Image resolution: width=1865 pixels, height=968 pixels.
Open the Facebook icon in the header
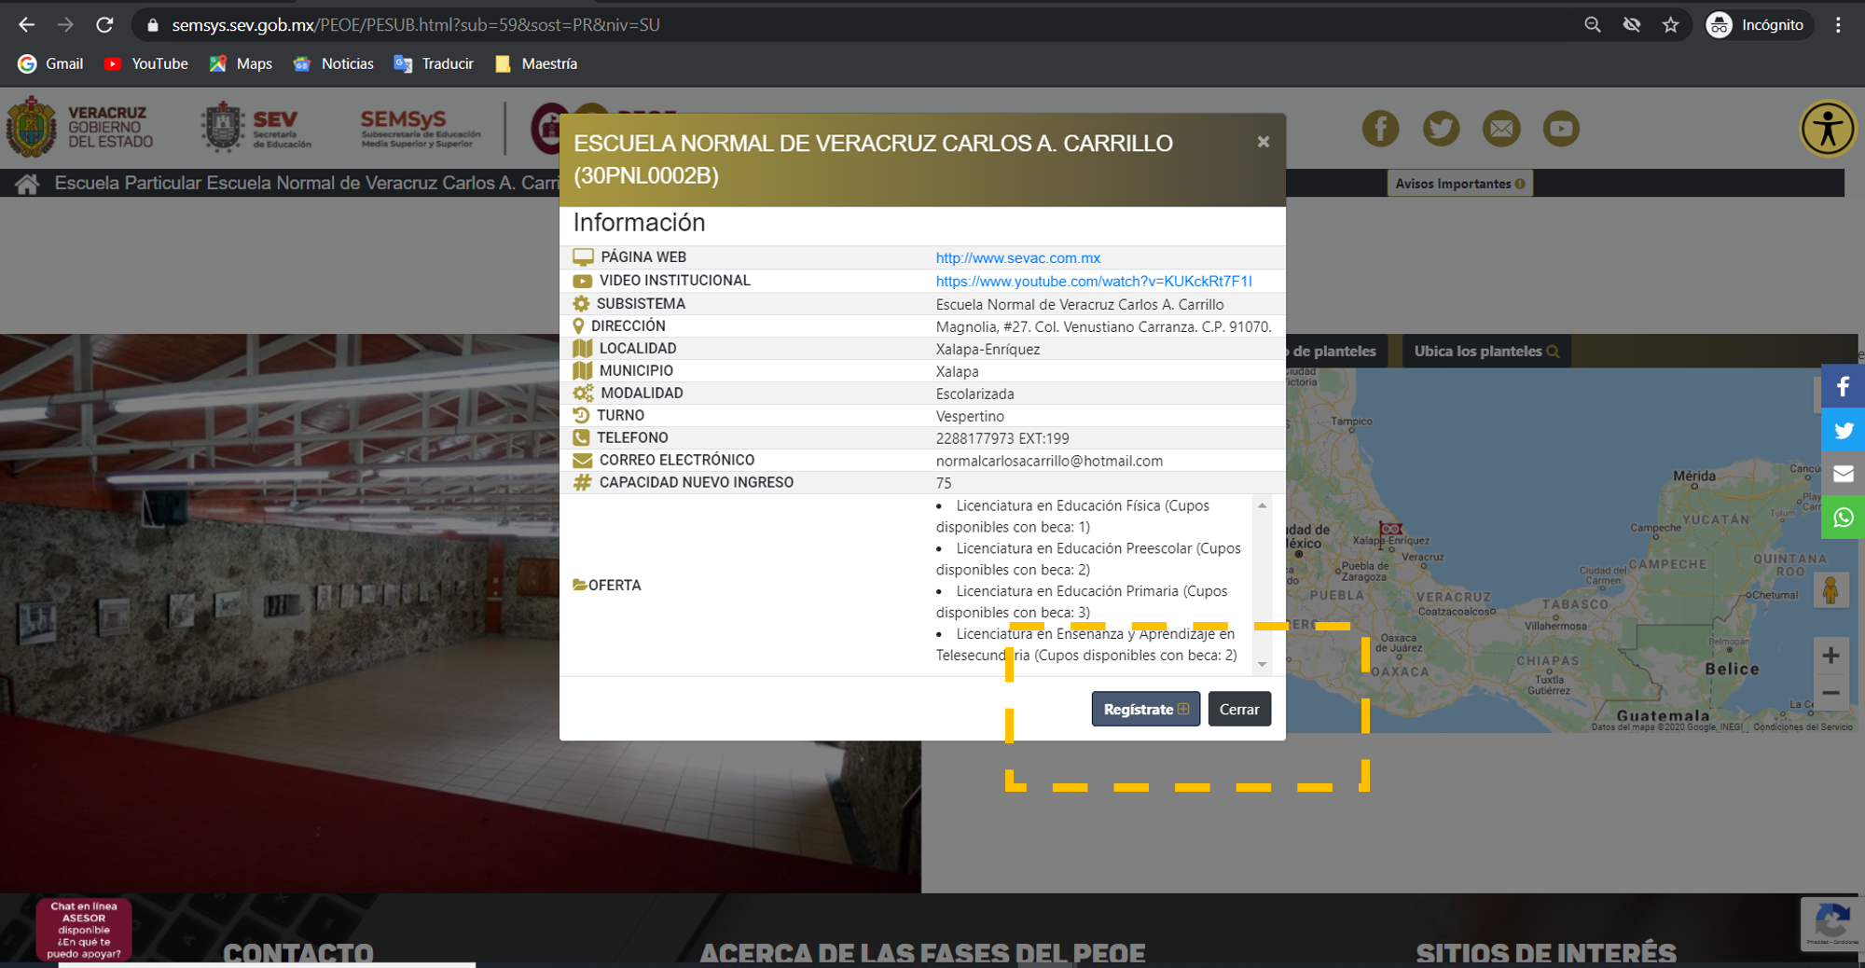1380,128
